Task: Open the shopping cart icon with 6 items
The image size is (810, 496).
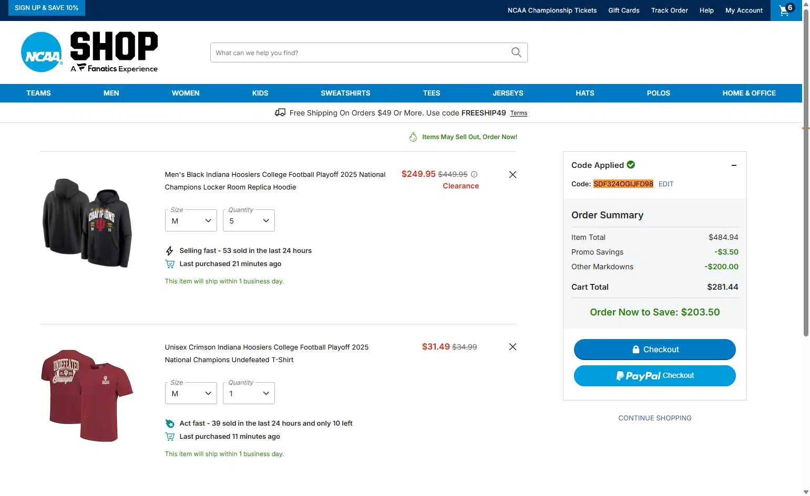Action: [x=786, y=10]
